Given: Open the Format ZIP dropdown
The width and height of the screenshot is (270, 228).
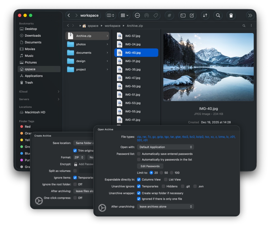Looking at the screenshot, I should pos(79,157).
